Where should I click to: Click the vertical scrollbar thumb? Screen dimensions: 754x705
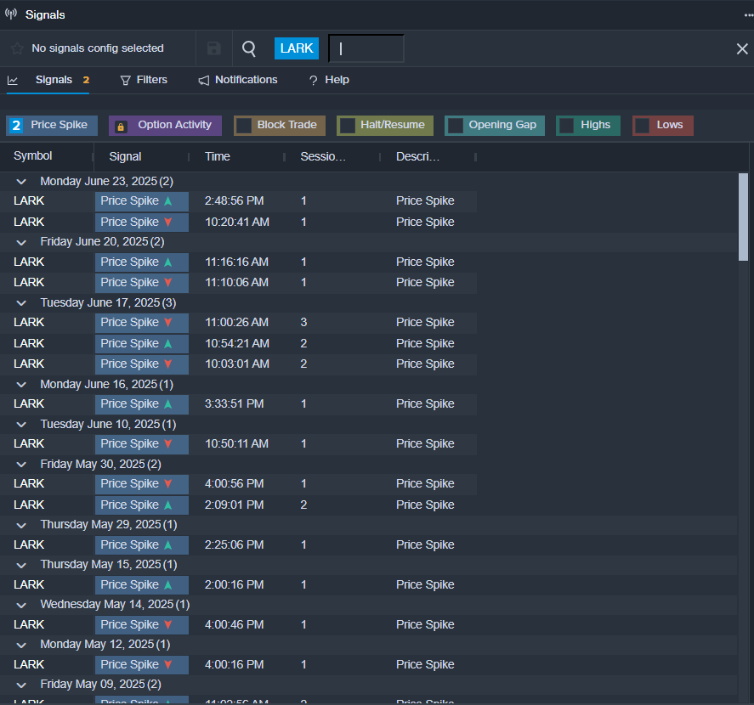[x=744, y=217]
